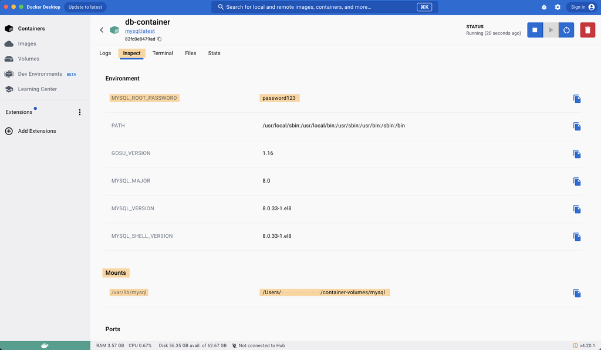Go back using the chevron arrow
601x350 pixels.
click(102, 29)
